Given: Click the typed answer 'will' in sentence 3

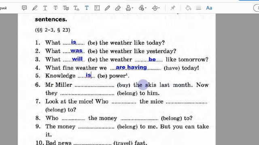Looking at the screenshot, I should (x=77, y=59).
